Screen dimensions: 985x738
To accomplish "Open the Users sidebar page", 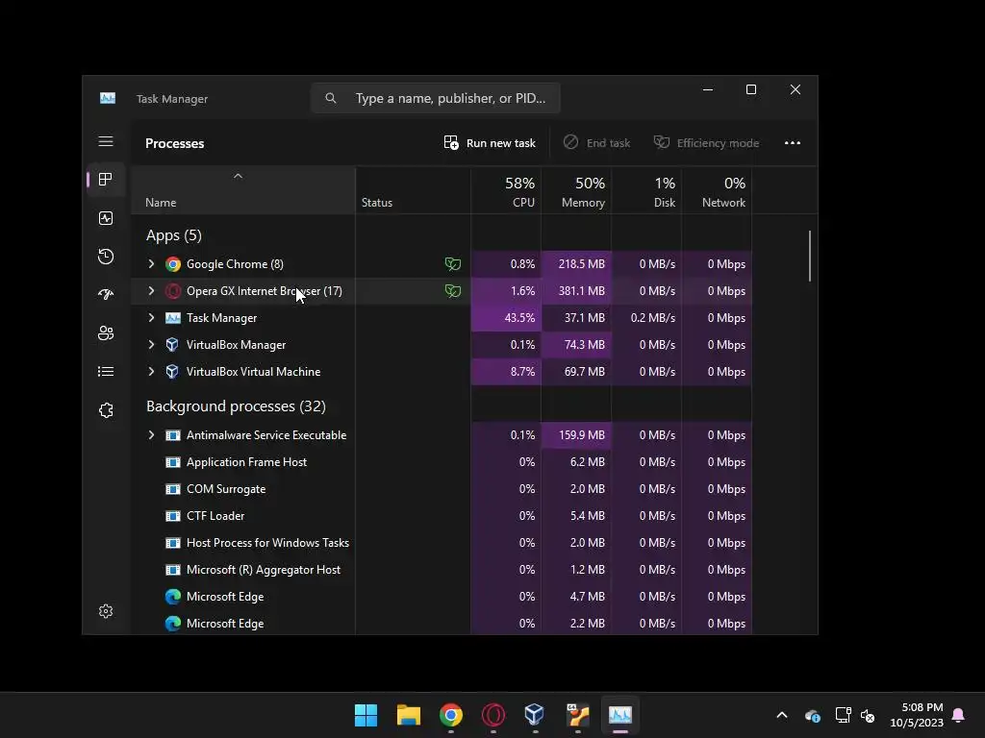I will coord(106,332).
